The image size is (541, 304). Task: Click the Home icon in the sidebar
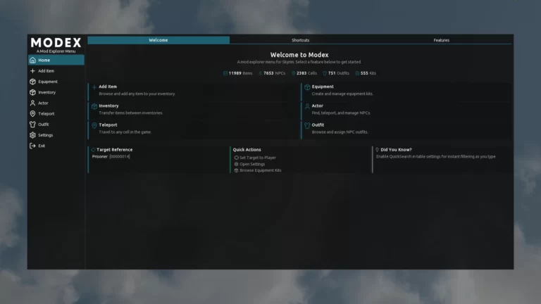tap(32, 61)
